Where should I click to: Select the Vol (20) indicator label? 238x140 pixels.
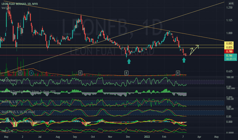pyautogui.click(x=6, y=8)
